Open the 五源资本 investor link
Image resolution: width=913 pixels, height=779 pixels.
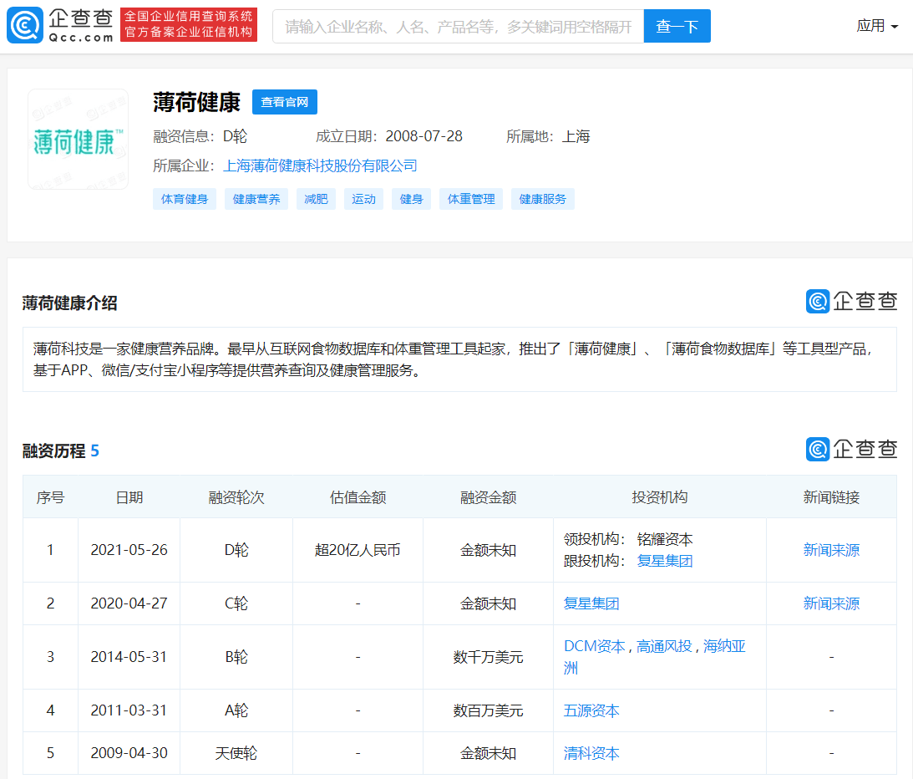591,710
